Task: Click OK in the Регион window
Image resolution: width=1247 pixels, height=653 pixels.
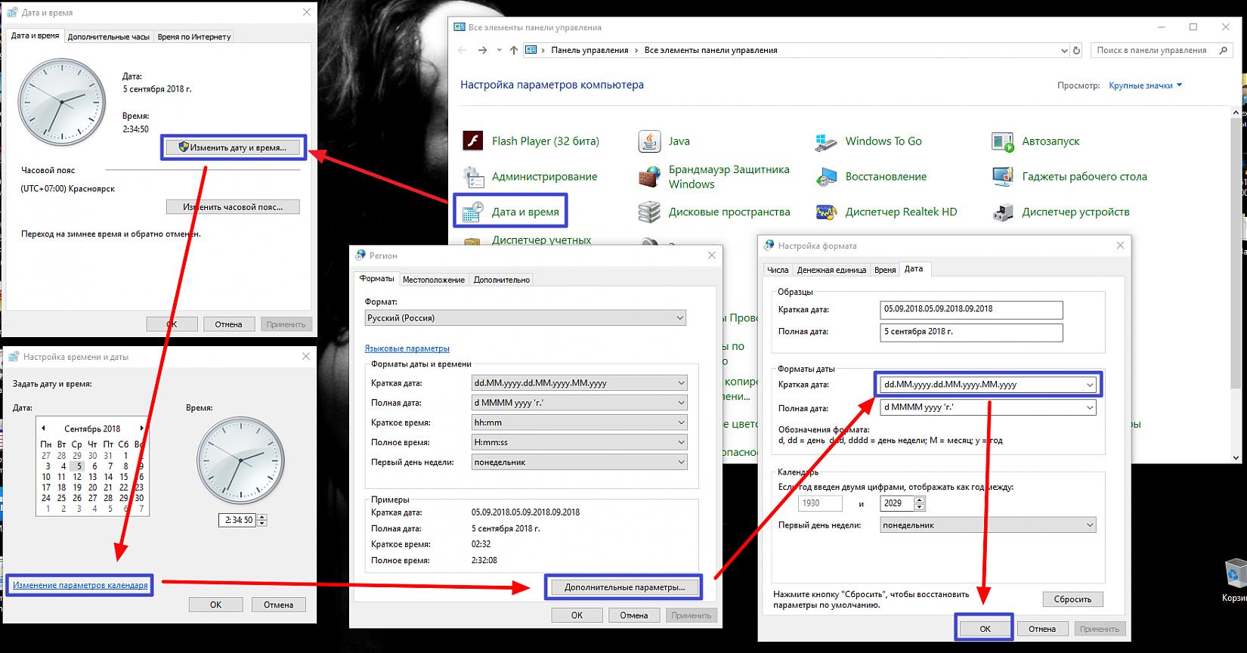Action: [577, 615]
